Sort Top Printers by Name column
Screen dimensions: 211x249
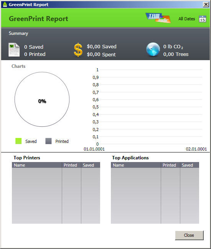tap(37, 165)
